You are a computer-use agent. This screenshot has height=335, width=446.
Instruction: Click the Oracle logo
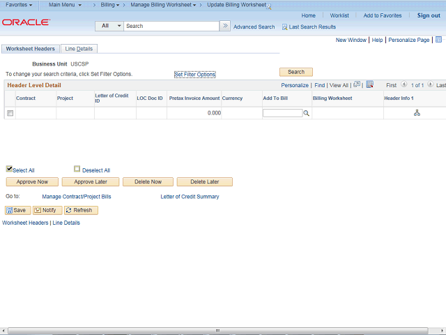click(x=26, y=22)
